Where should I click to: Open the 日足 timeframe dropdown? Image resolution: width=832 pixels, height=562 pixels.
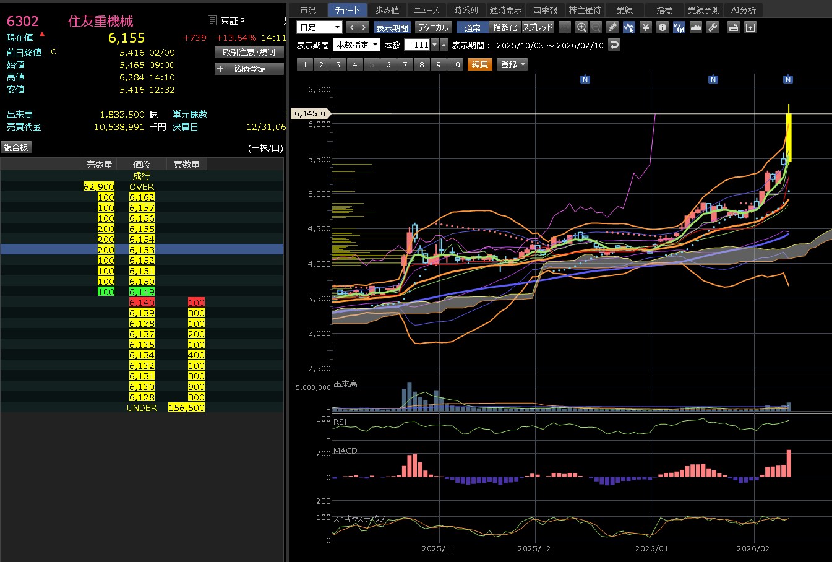click(320, 27)
